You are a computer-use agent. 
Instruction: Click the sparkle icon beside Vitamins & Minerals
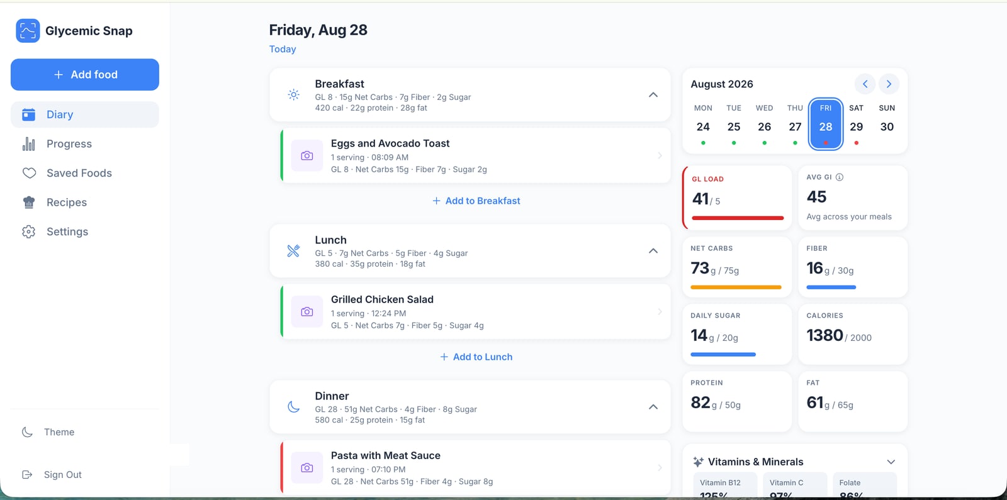pos(698,462)
